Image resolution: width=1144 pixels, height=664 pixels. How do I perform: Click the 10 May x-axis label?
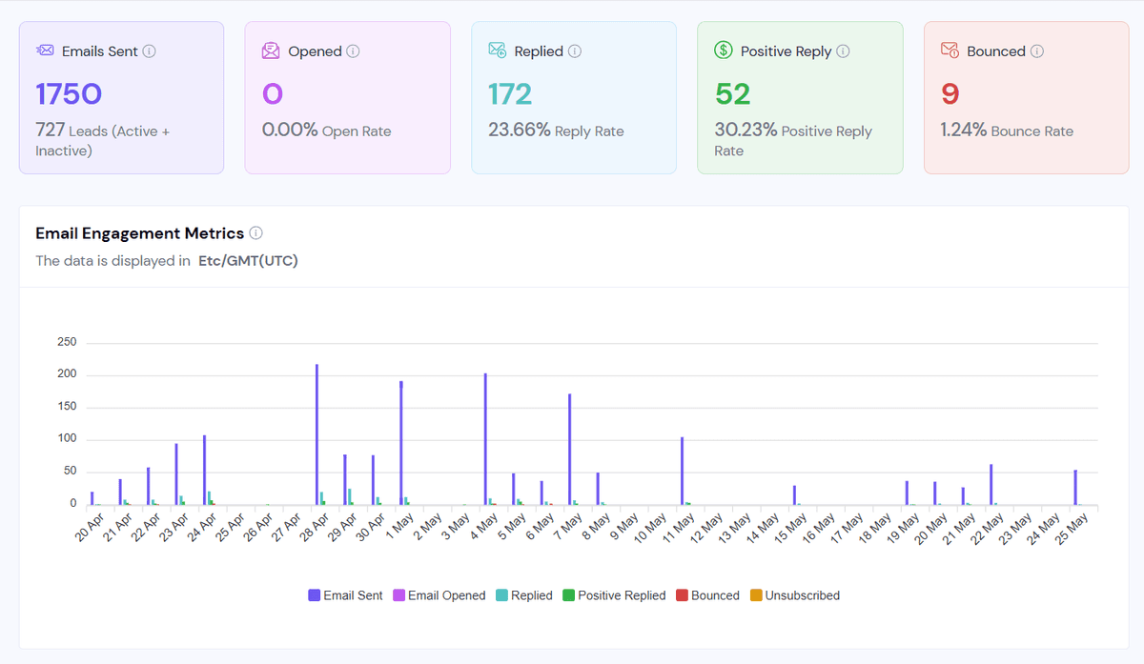[651, 528]
